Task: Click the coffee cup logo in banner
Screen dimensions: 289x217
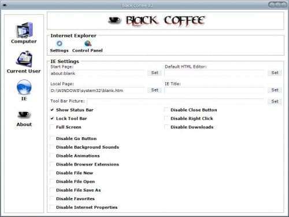Action: 114,20
